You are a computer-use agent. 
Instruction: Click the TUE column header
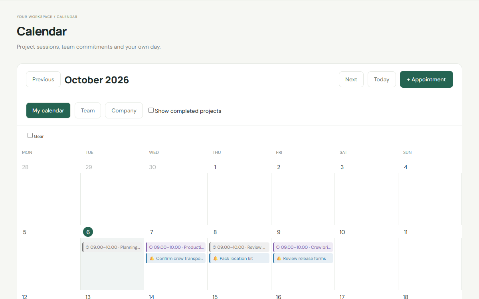(x=89, y=152)
